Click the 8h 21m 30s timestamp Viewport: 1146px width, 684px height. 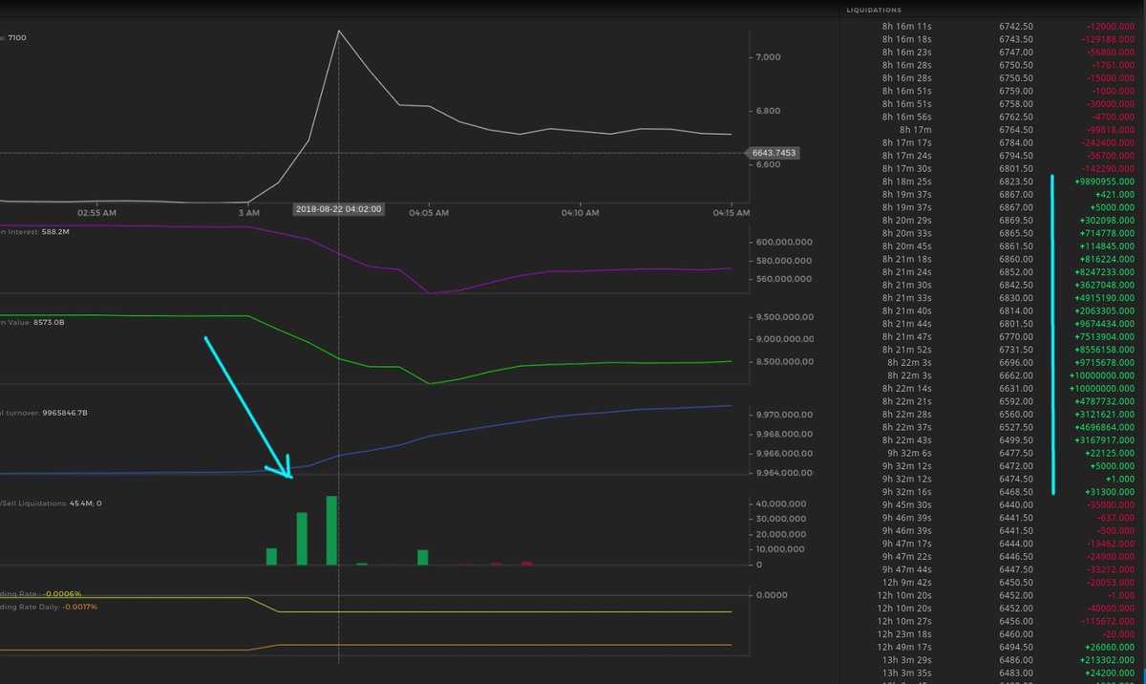pos(907,285)
